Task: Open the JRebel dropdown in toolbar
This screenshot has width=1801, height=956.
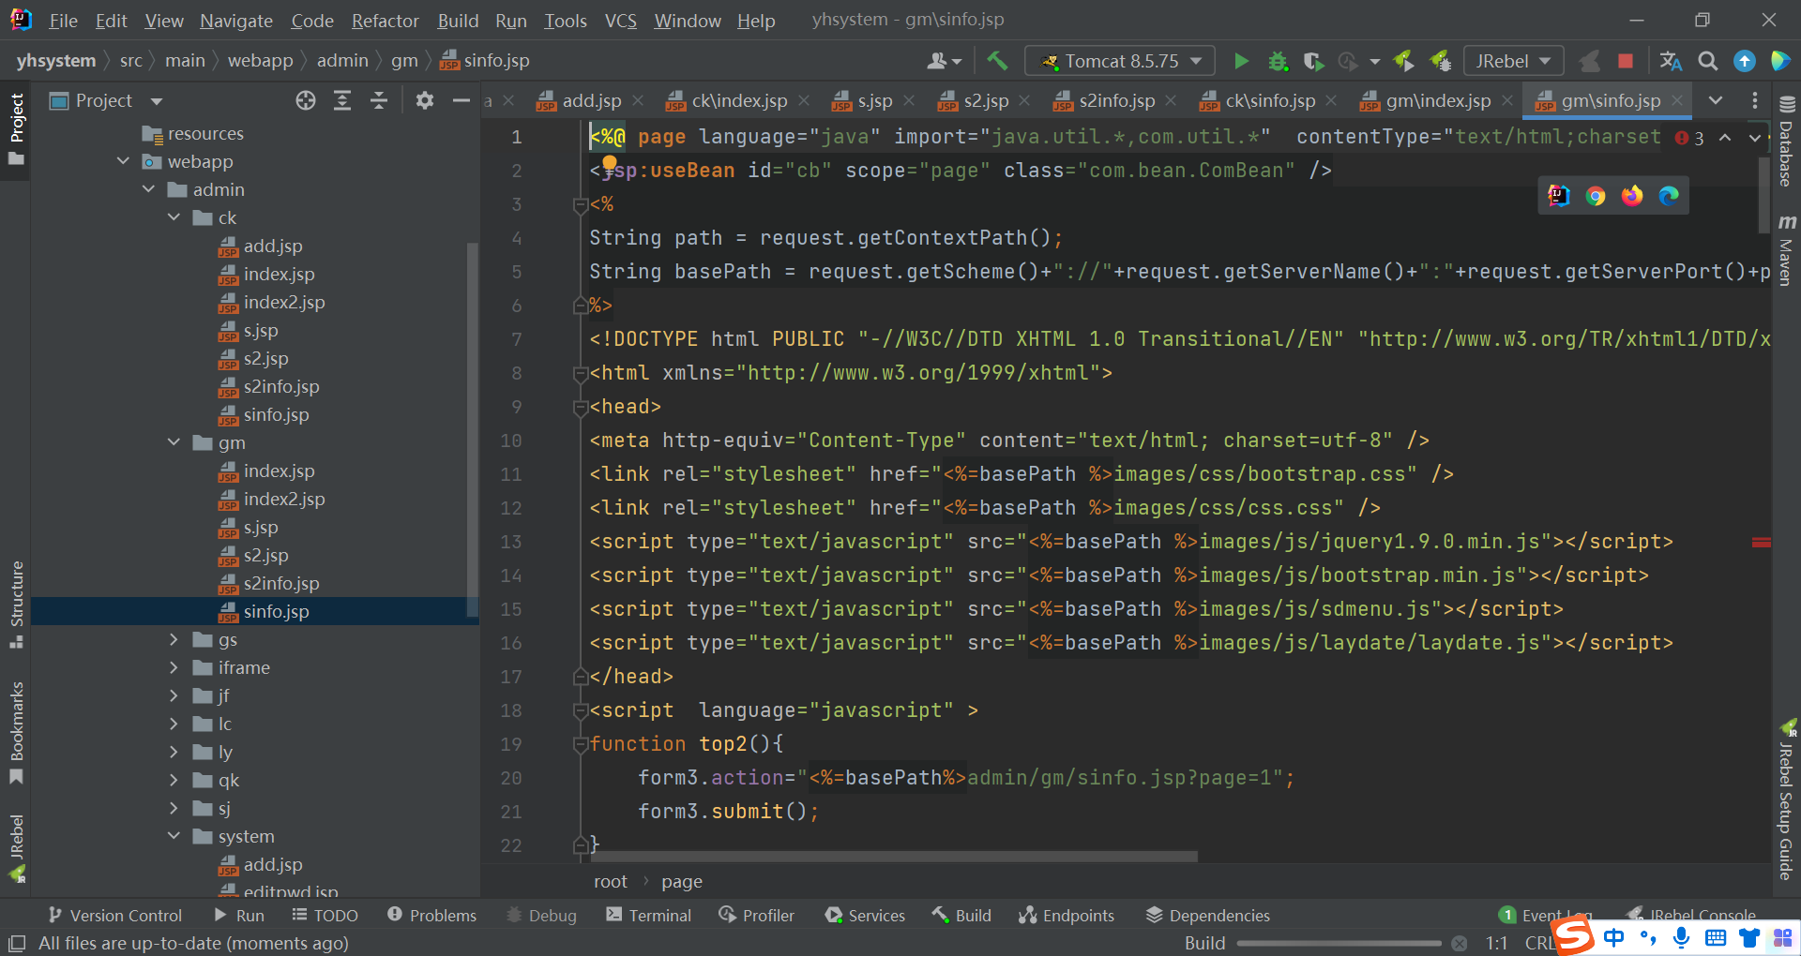Action: pos(1513,61)
